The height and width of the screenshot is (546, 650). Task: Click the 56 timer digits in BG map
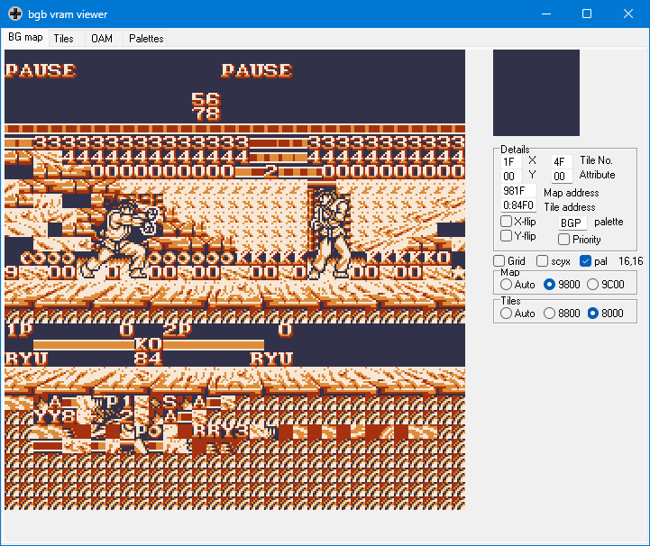pyautogui.click(x=206, y=99)
